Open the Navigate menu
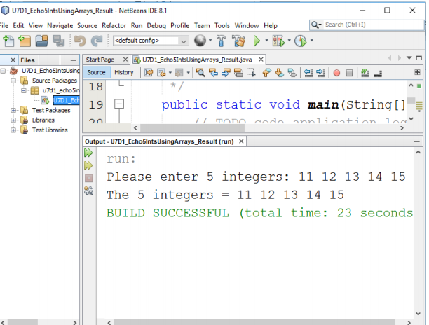This screenshot has width=429, height=325. 60,25
